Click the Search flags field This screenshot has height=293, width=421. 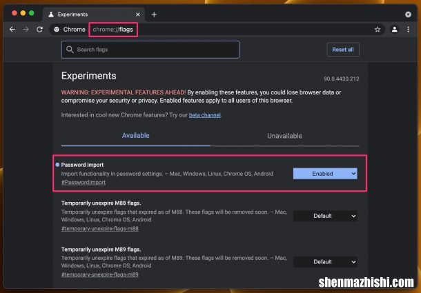point(150,50)
